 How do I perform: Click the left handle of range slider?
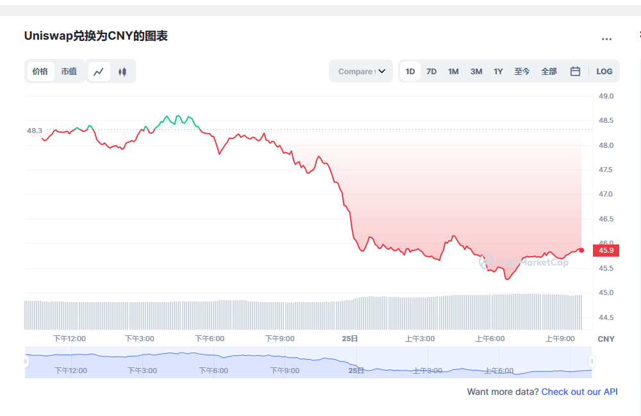[26, 362]
